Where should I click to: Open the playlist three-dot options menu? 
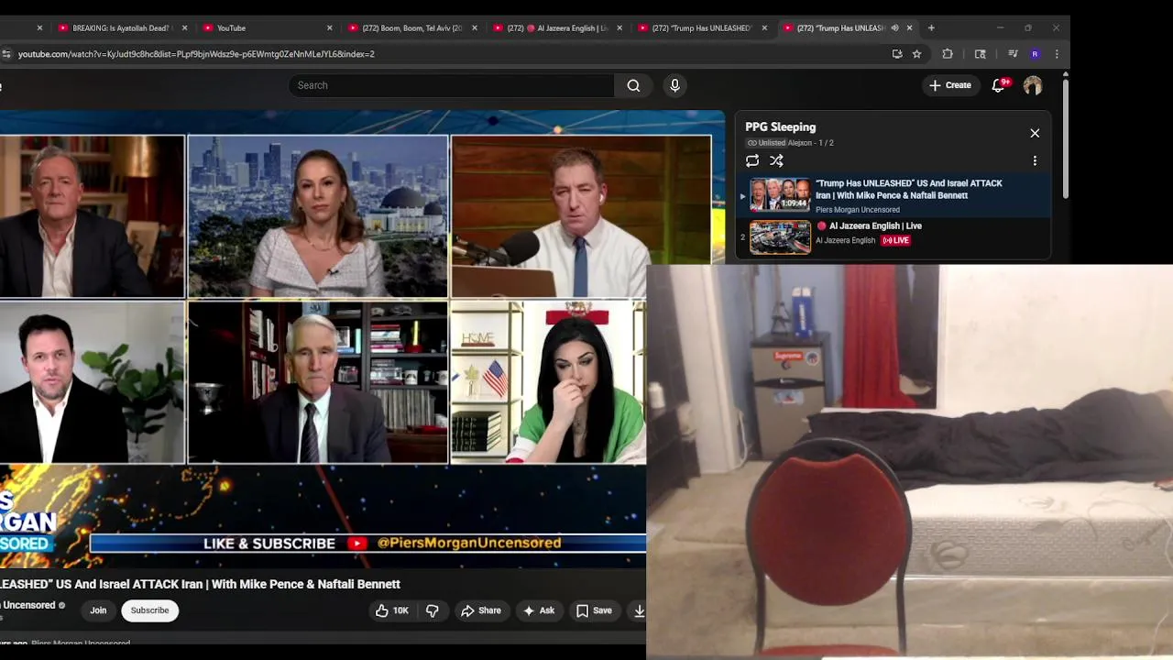point(1035,160)
